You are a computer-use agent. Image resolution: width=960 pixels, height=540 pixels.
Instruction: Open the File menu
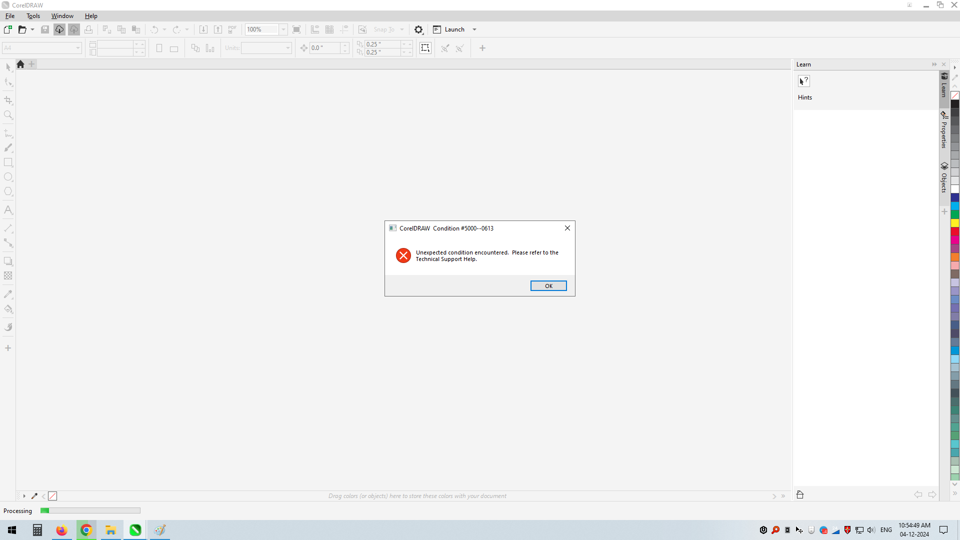pyautogui.click(x=10, y=16)
